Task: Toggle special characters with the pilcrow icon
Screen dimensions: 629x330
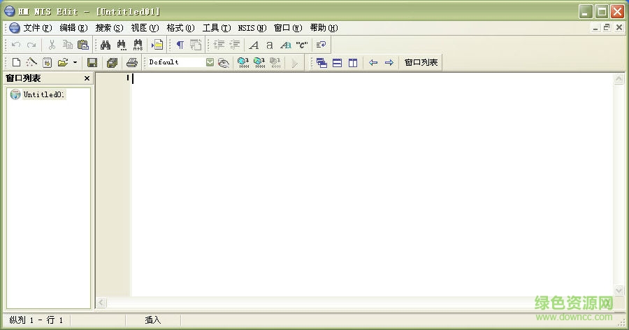Action: [180, 45]
